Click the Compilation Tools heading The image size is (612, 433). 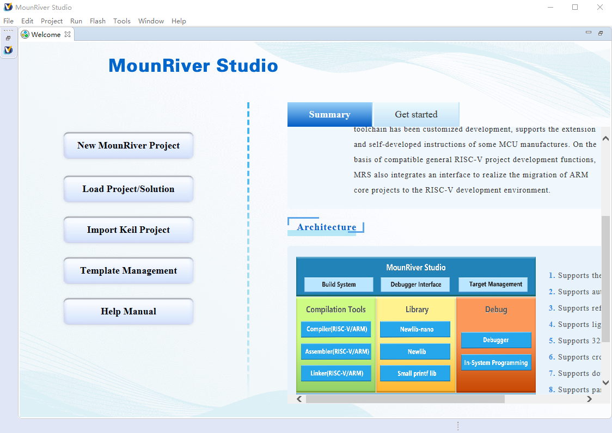(x=335, y=310)
